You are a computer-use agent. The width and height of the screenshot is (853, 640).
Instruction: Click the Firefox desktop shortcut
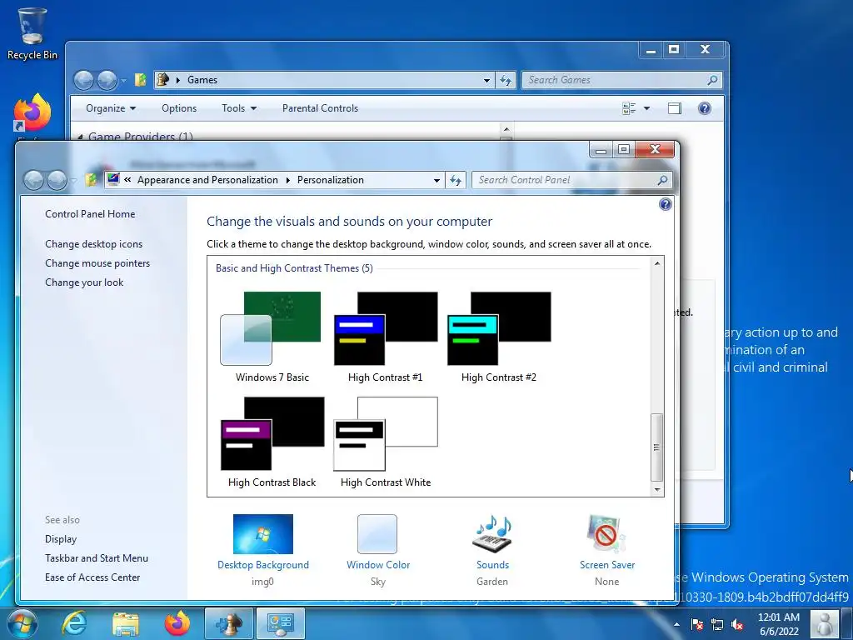pyautogui.click(x=32, y=112)
